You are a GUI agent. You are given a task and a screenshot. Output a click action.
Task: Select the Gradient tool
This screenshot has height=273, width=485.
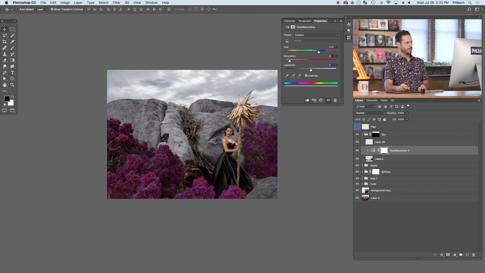pyautogui.click(x=12, y=60)
